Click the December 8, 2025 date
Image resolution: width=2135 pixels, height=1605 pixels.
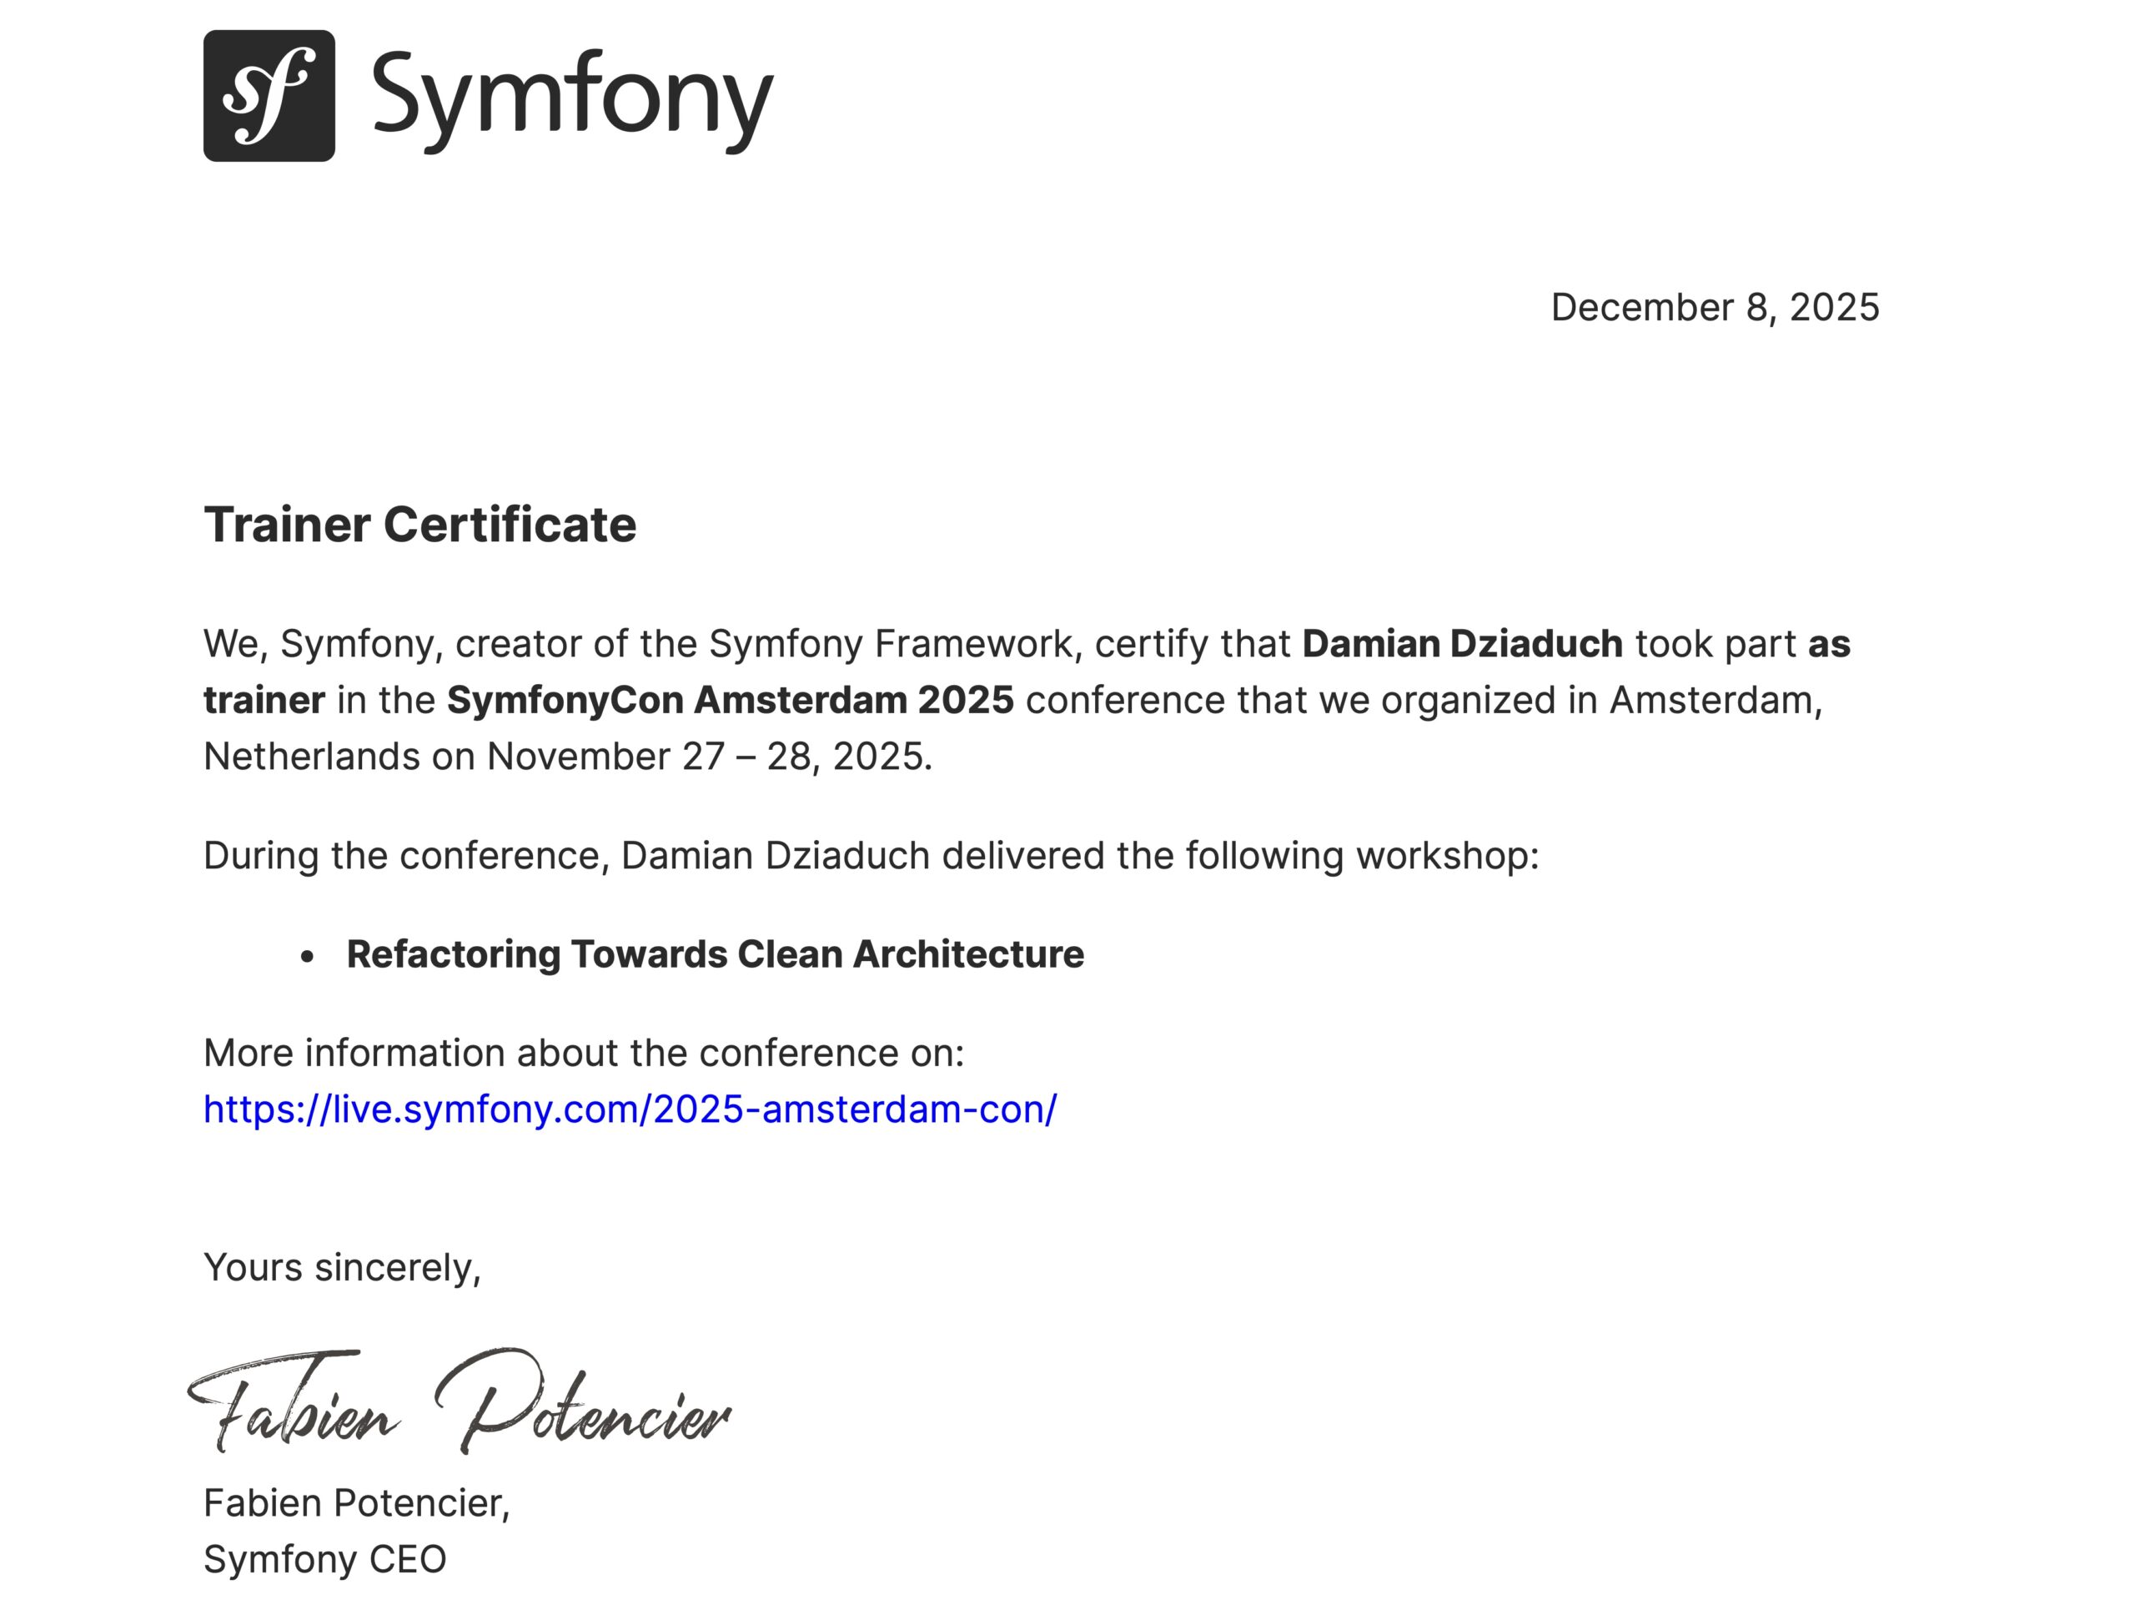click(1714, 307)
